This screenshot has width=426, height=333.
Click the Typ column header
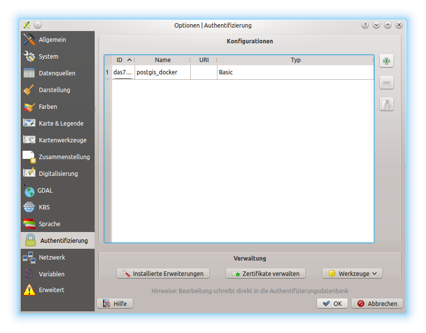coord(295,60)
